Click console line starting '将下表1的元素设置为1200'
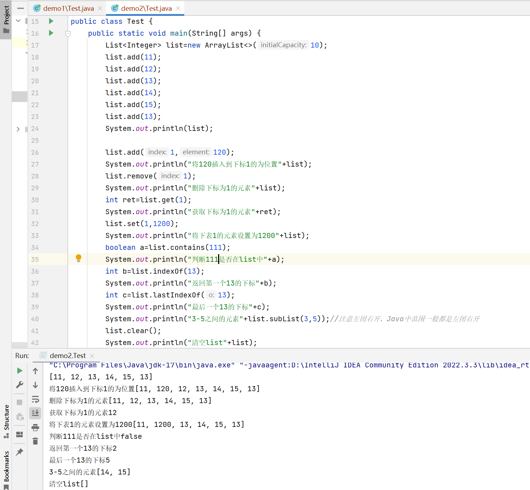The height and width of the screenshot is (490, 530). [x=147, y=424]
